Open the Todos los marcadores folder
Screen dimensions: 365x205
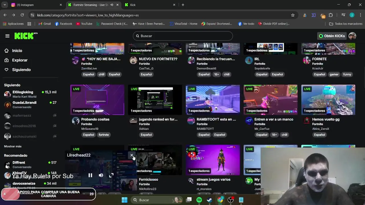[346, 24]
